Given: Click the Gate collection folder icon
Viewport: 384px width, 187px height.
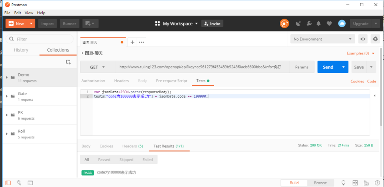Looking at the screenshot, I should click(13, 96).
